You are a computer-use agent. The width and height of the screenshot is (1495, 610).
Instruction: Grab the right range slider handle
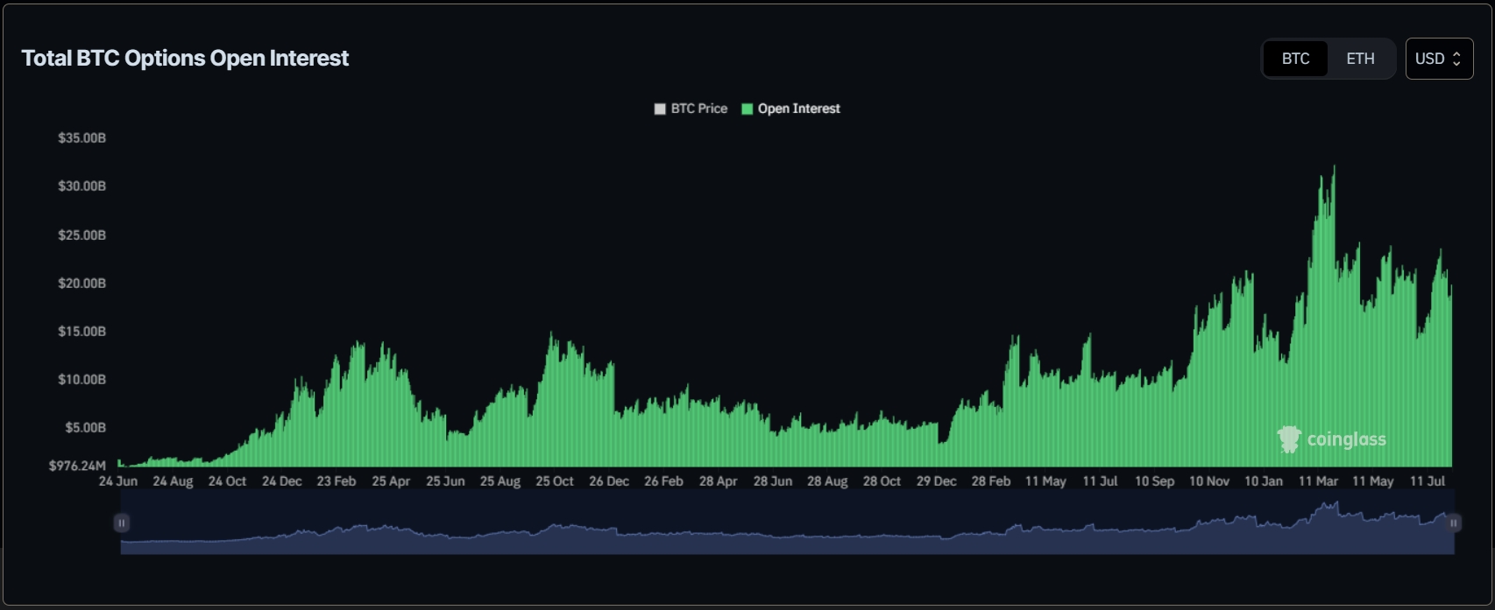1453,523
